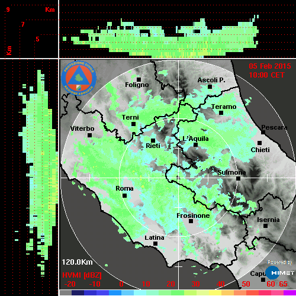Click the '5' altitude axis label
This screenshot has width=296, height=296.
coord(37,39)
